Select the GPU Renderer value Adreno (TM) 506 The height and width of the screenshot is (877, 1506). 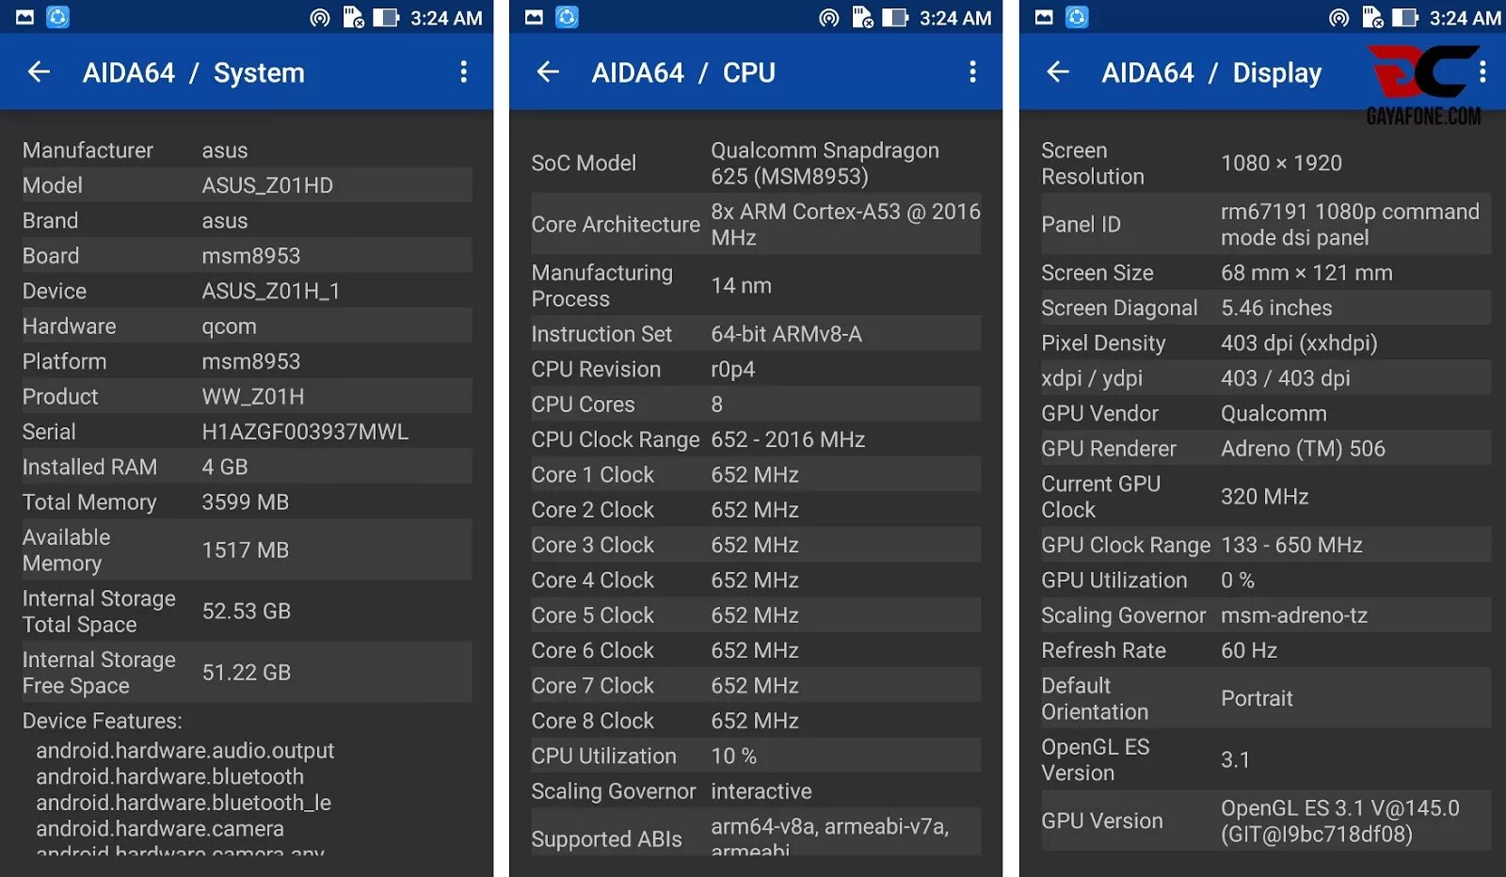pyautogui.click(x=1303, y=449)
